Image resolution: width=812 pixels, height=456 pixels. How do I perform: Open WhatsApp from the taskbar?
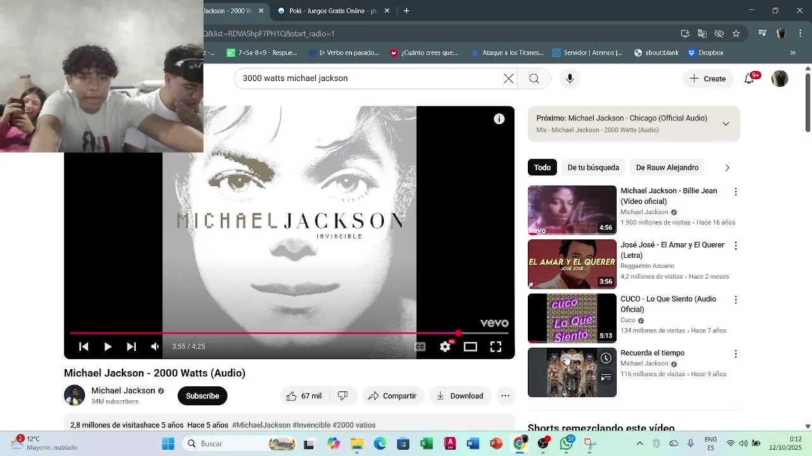point(566,444)
